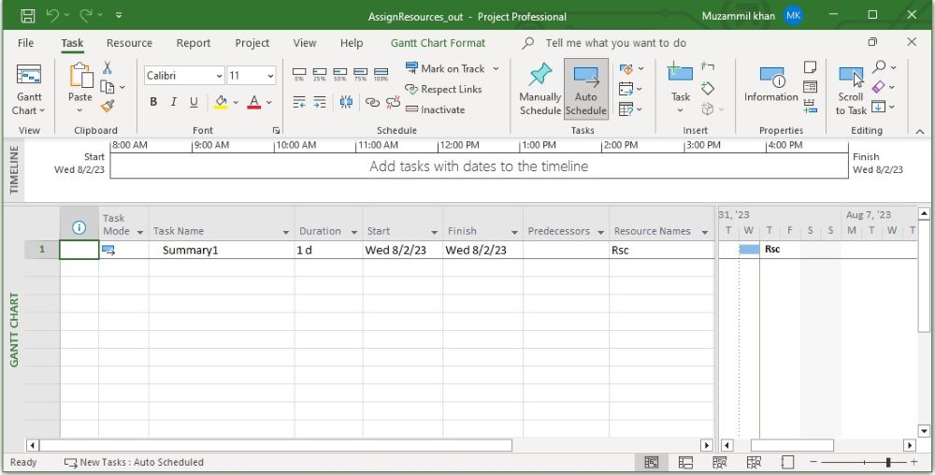Click the Manually Schedule pin icon

point(539,76)
